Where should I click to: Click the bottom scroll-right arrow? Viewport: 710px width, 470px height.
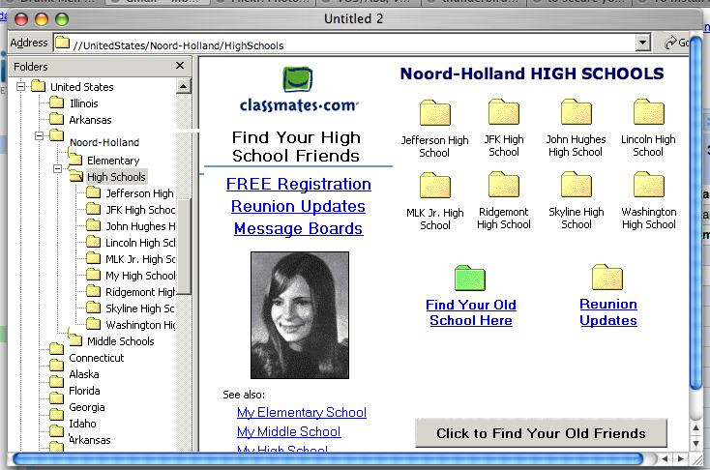[x=681, y=458]
